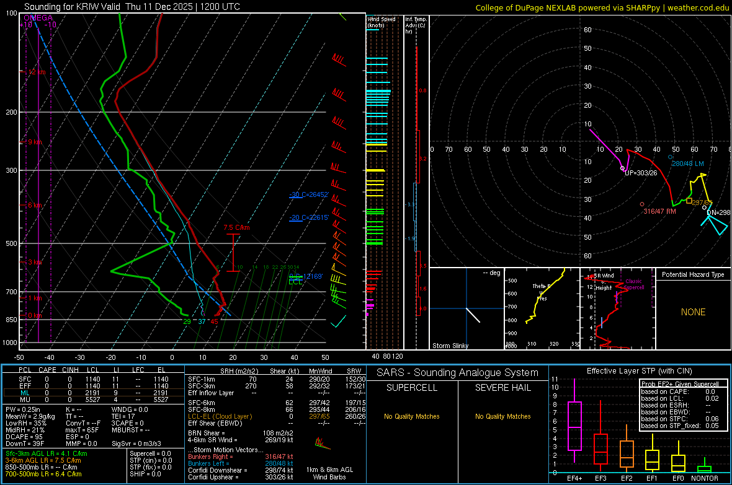
Task: Click the Potential Hazard Type header
Action: click(x=694, y=274)
